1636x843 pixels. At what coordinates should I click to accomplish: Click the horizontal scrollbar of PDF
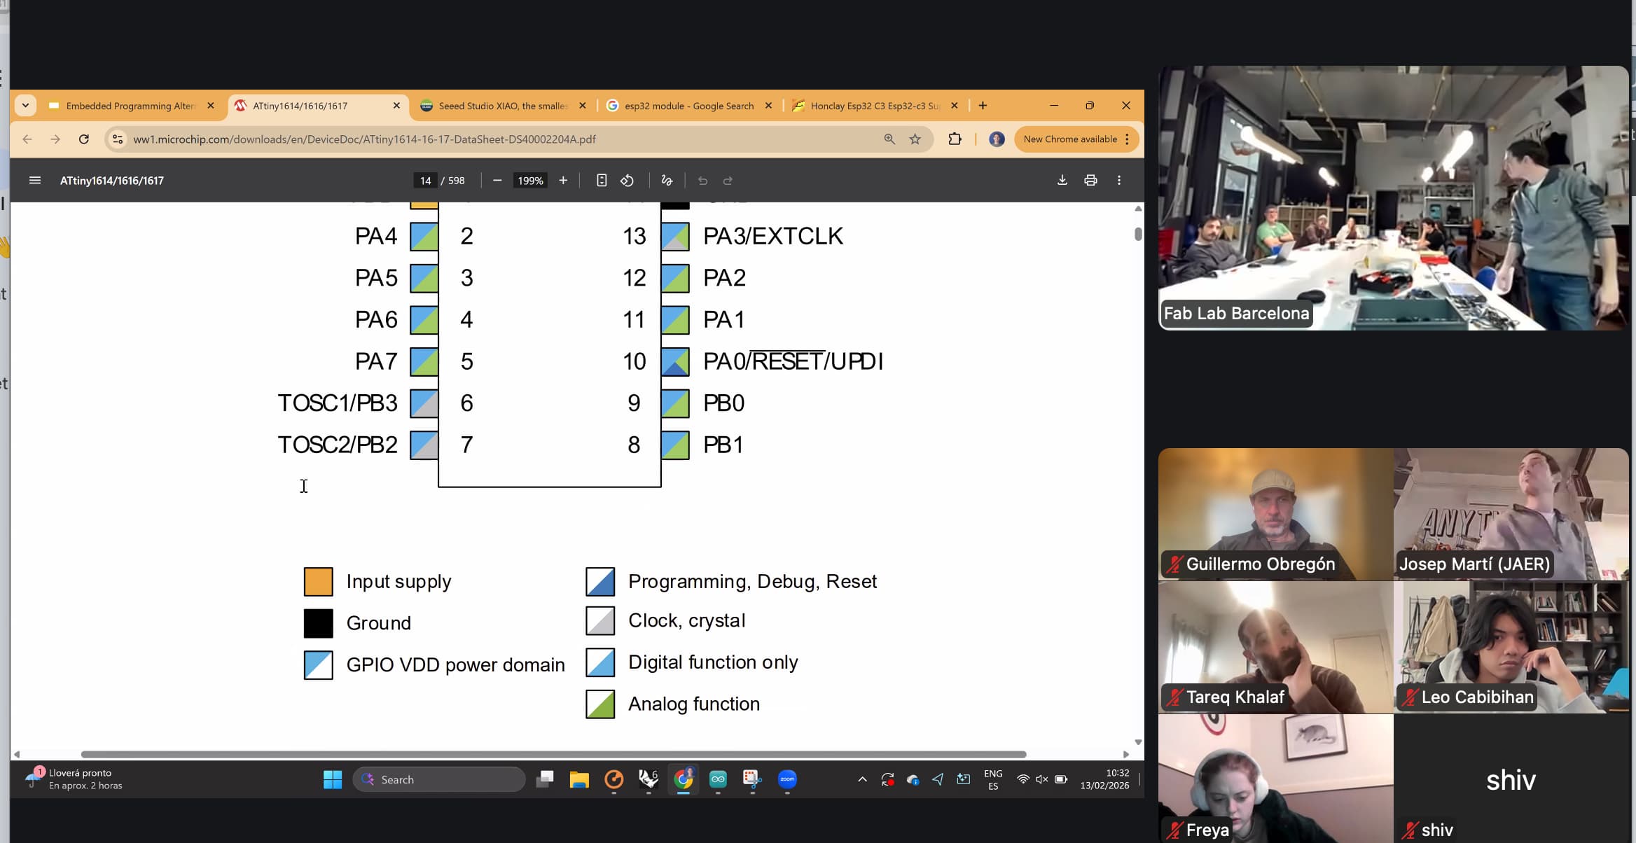tap(553, 754)
